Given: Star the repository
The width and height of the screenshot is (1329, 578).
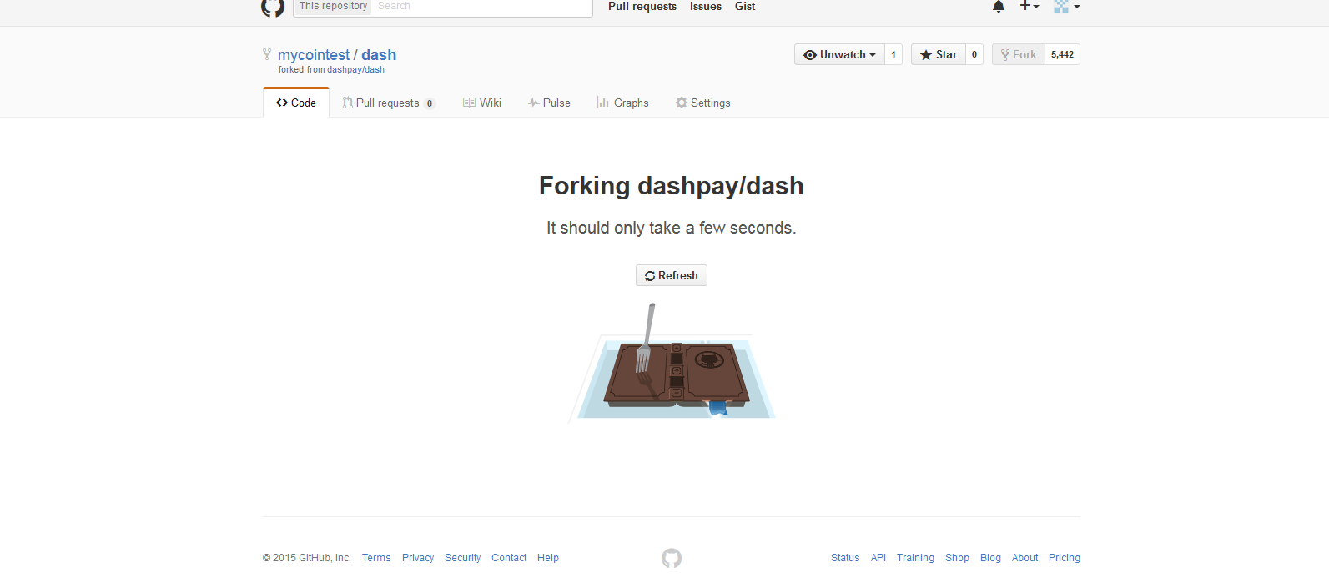Looking at the screenshot, I should tap(939, 54).
